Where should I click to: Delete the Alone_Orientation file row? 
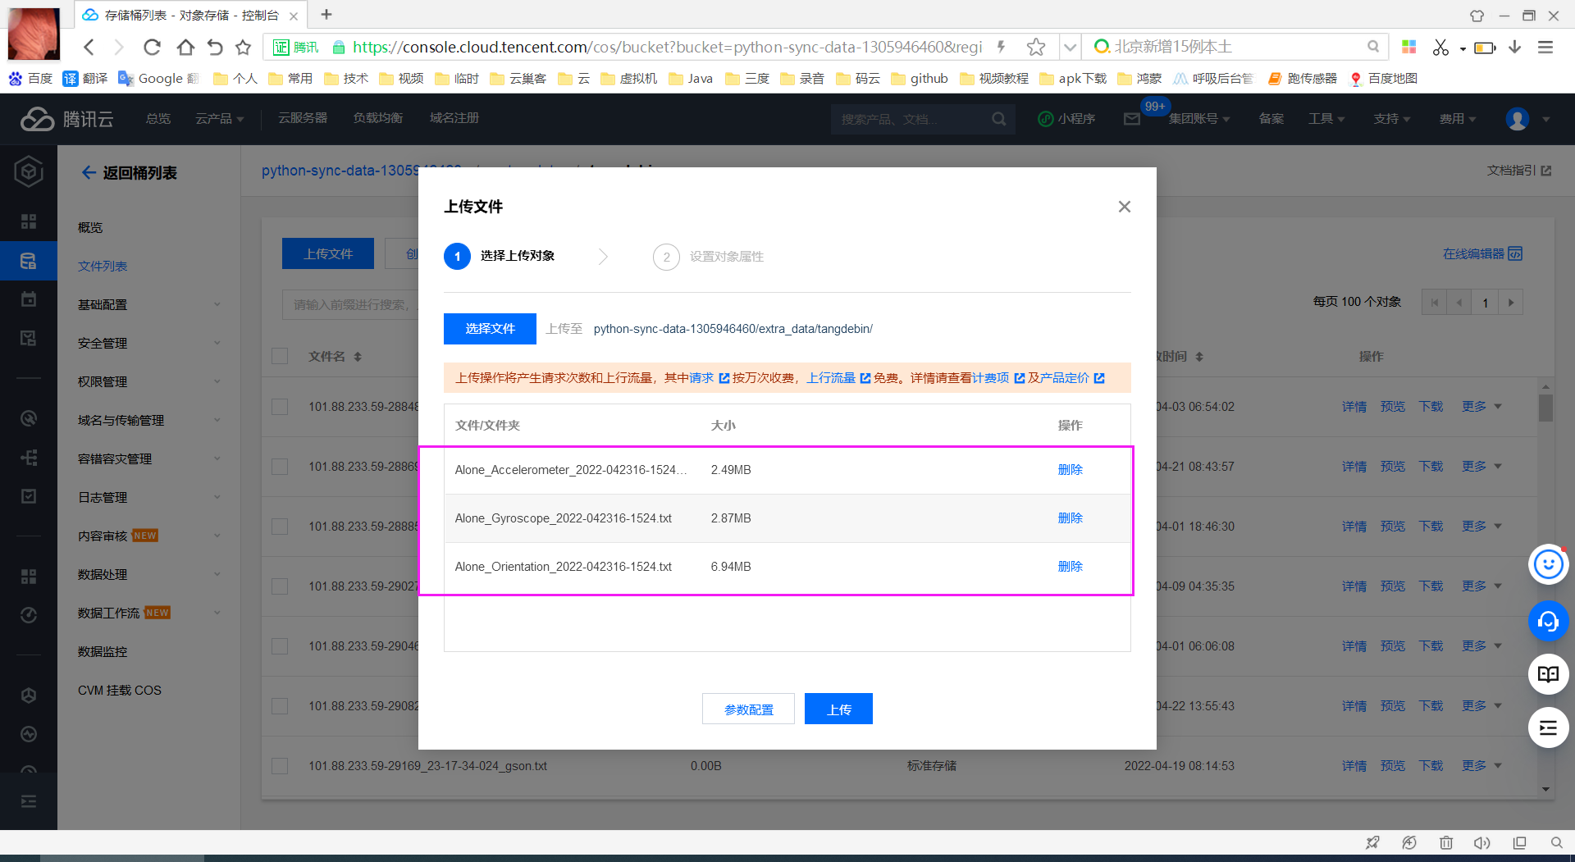pyautogui.click(x=1070, y=567)
